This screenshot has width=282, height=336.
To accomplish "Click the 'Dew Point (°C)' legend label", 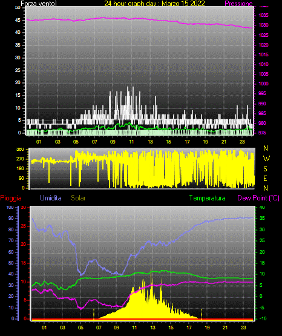I will (x=258, y=198).
